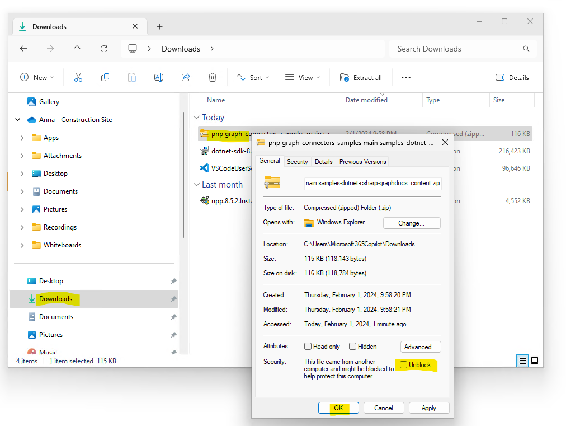
Task: Switch to the Previous Versions tab
Action: point(363,162)
